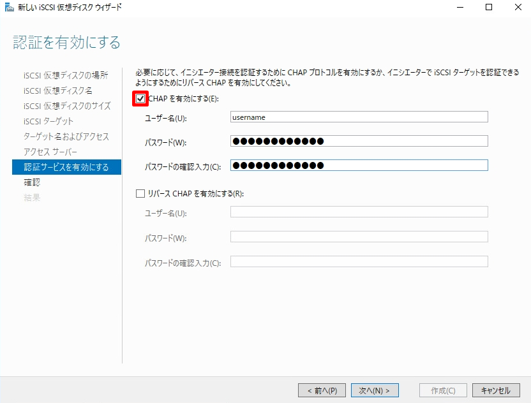Viewport: 531px width, 403px height.
Task: Click the 認証を有効にする heading
Action: coord(67,42)
